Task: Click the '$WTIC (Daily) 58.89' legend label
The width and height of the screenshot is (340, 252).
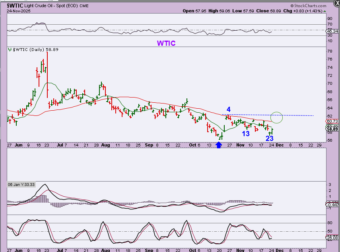Action: (x=35, y=49)
